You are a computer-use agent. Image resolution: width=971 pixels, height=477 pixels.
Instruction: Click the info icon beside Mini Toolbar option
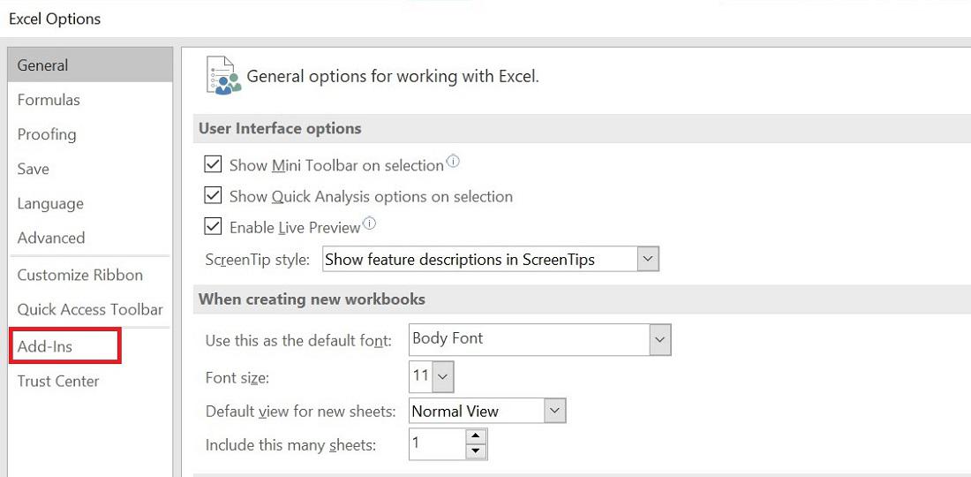(x=454, y=162)
